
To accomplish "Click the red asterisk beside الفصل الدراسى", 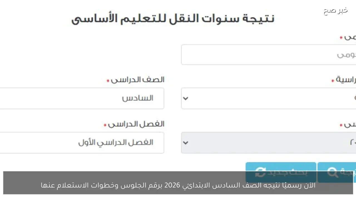I will tap(104, 125).
